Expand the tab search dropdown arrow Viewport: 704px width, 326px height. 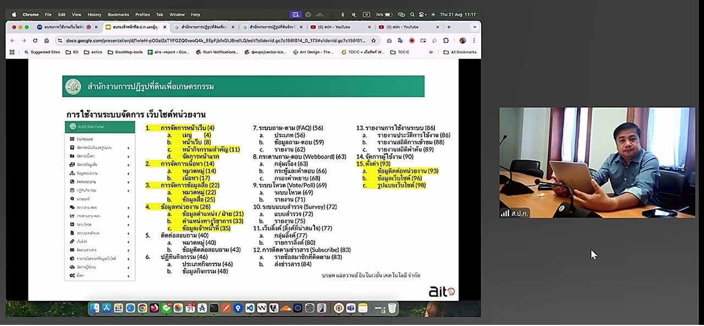(474, 27)
